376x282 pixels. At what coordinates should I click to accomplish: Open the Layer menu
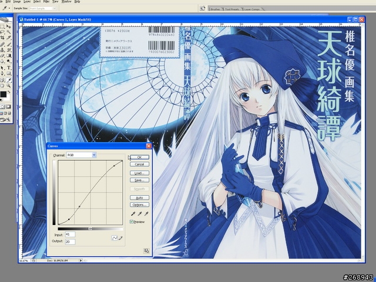pos(27,1)
